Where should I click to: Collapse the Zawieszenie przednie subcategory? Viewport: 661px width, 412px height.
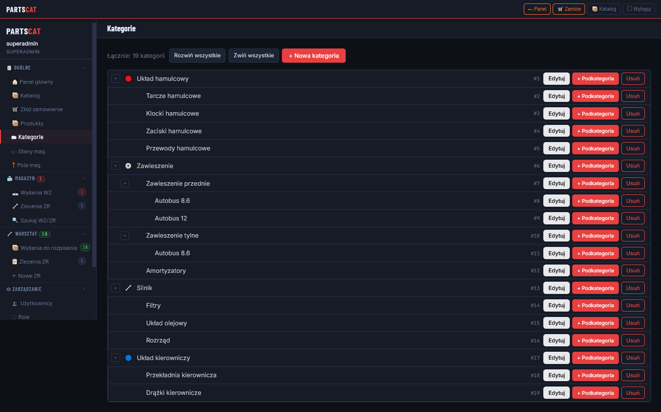point(125,183)
